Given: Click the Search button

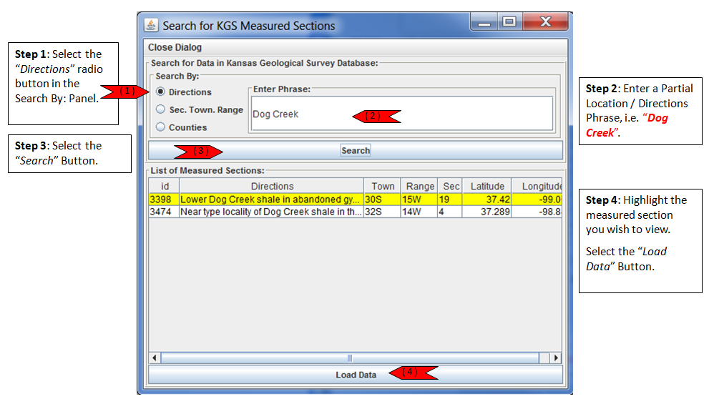Looking at the screenshot, I should tap(356, 150).
